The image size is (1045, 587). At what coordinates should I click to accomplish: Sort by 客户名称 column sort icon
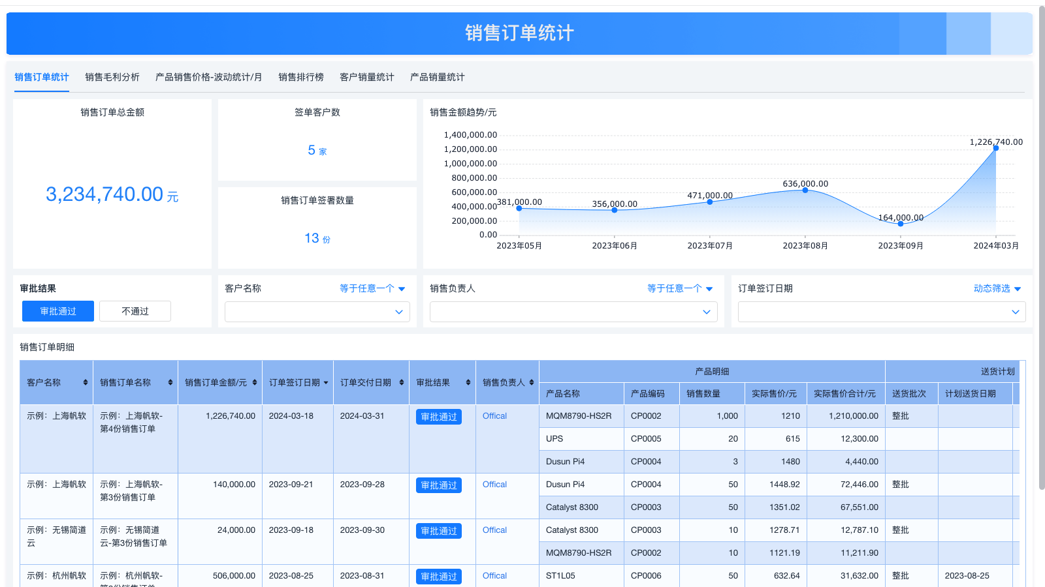point(86,383)
